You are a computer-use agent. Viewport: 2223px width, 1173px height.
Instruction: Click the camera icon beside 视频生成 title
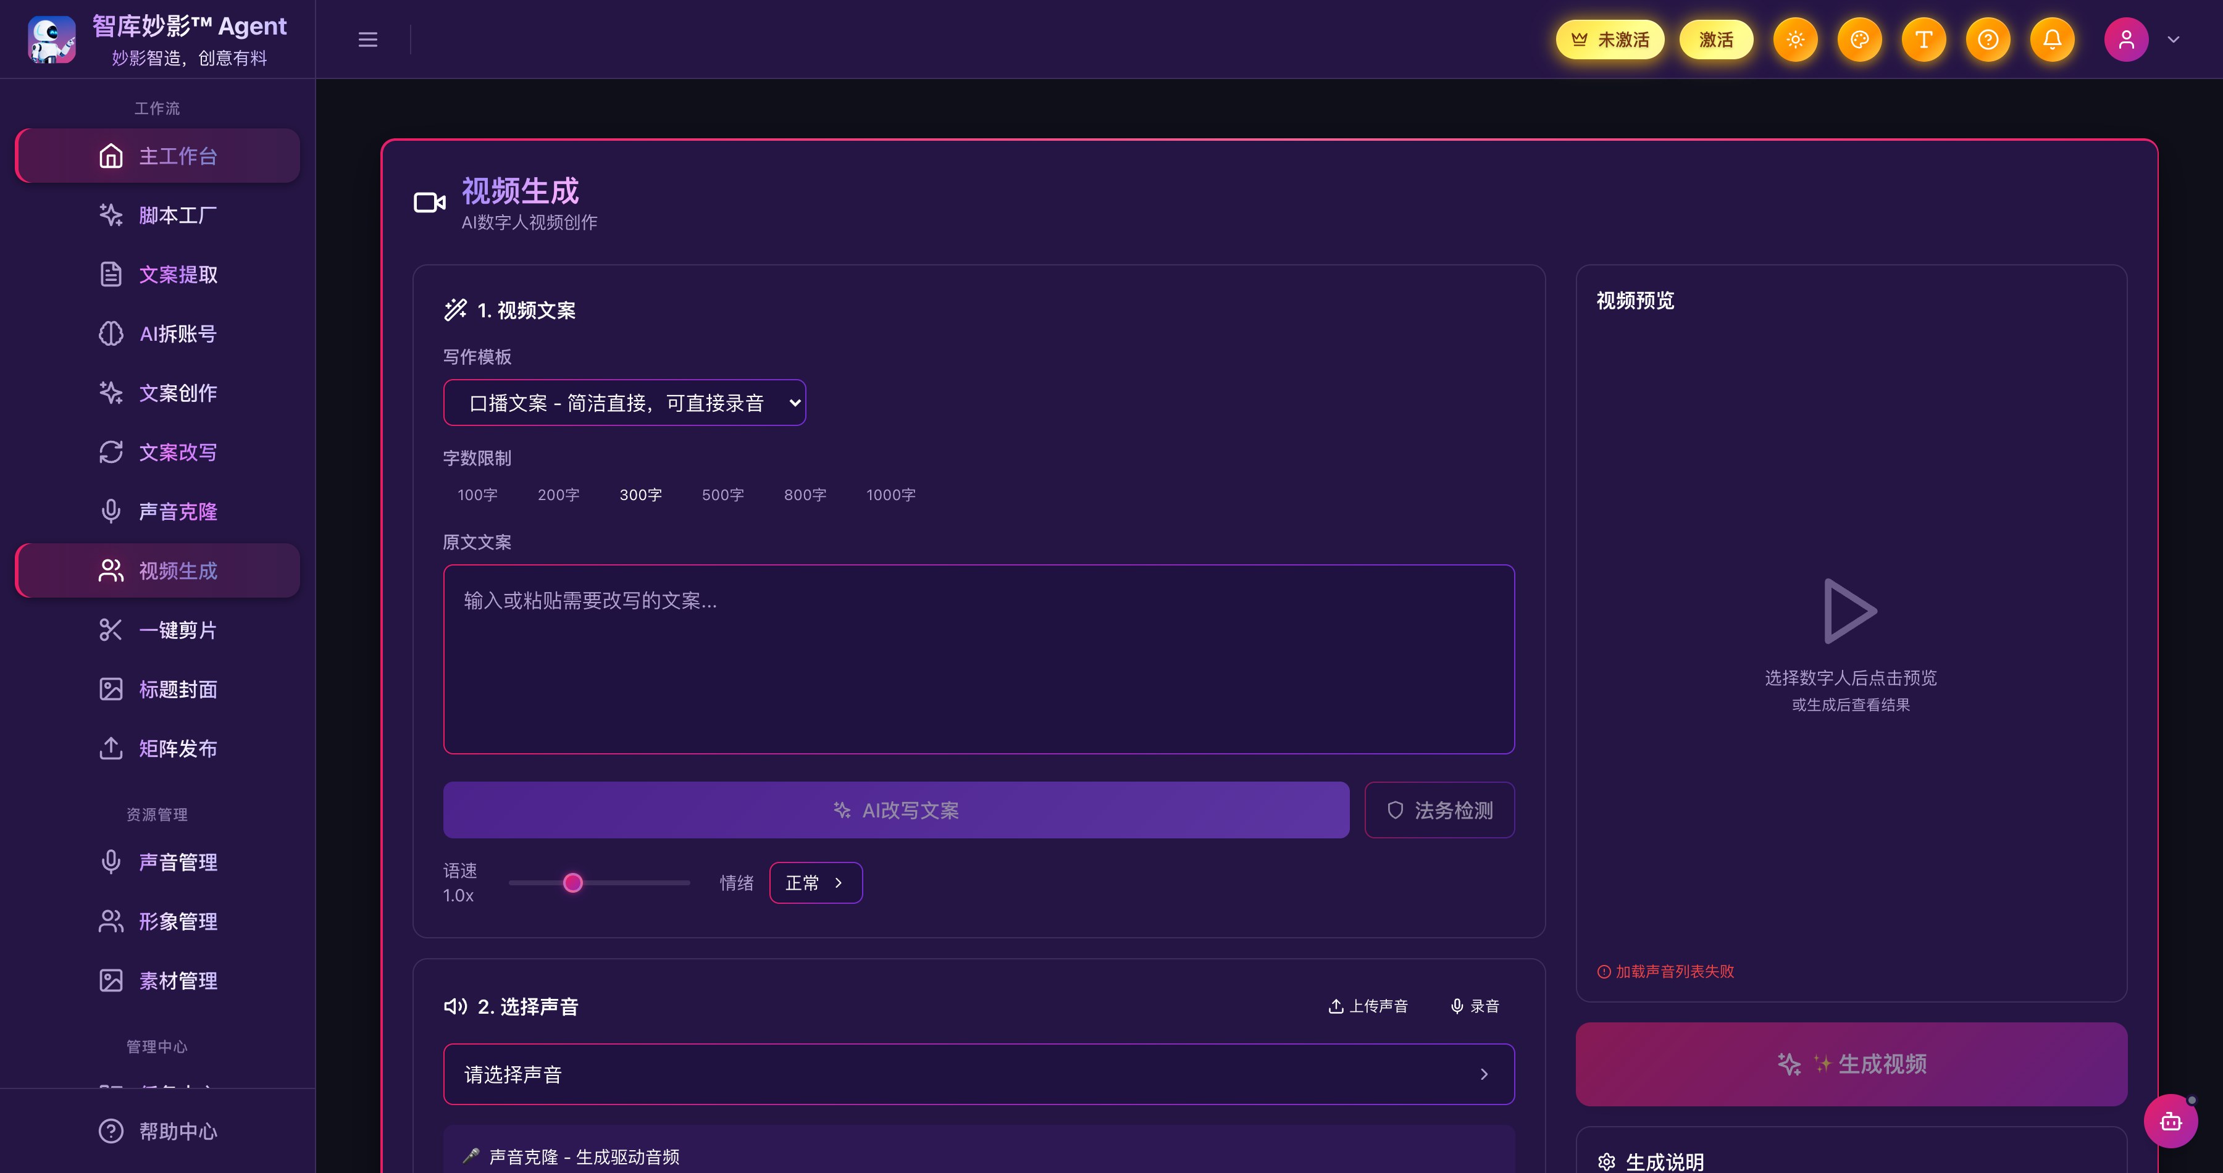coord(430,202)
